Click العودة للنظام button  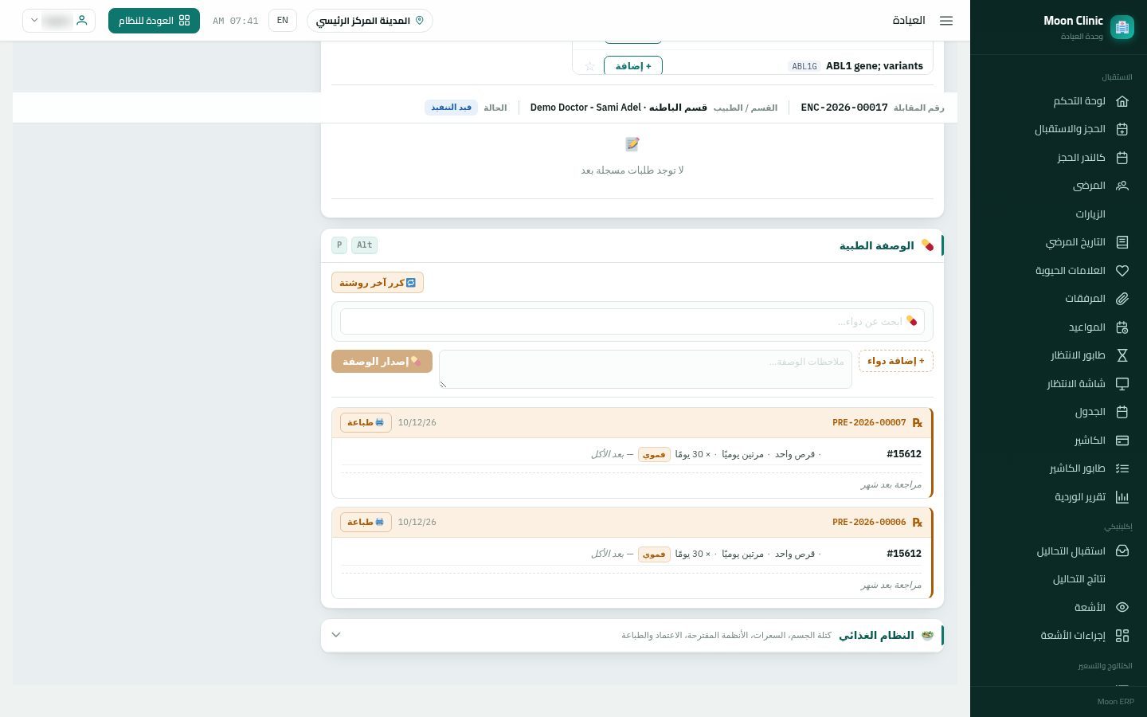tap(154, 21)
